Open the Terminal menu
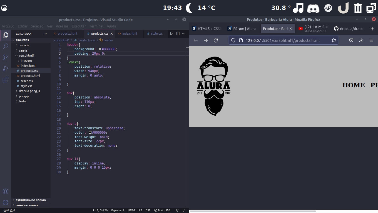 click(96, 26)
